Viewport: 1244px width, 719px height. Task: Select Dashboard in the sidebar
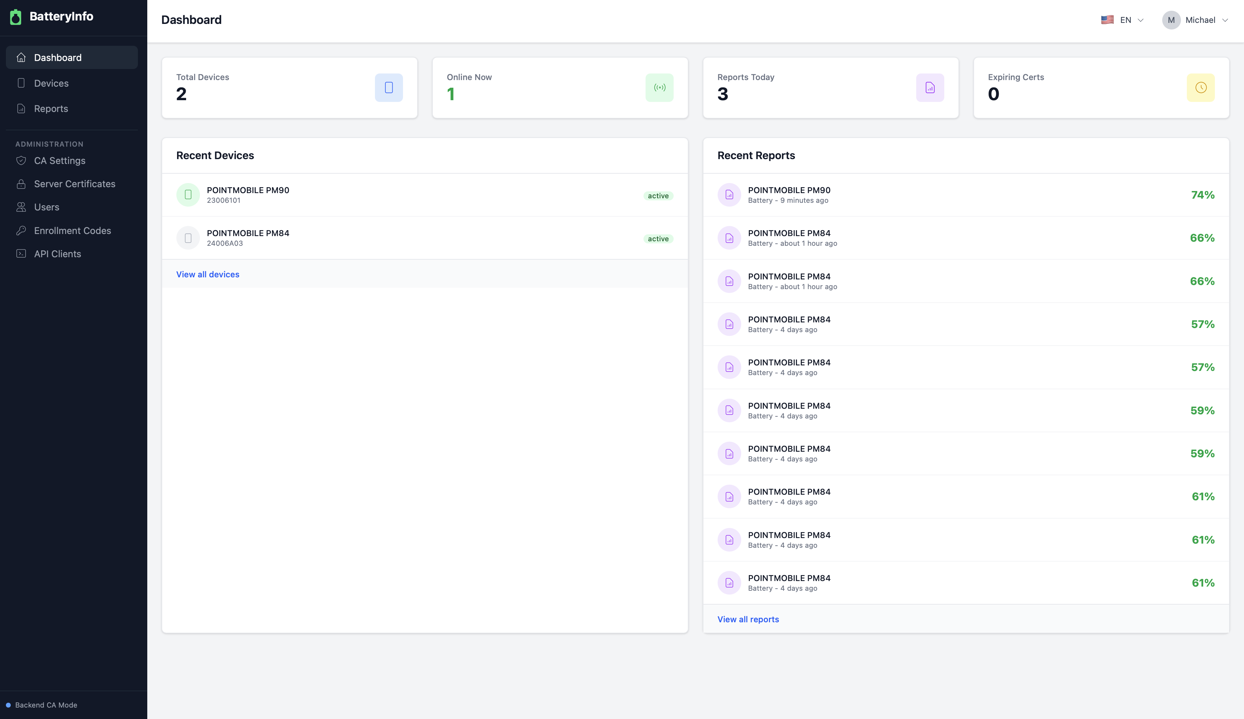[x=58, y=57]
